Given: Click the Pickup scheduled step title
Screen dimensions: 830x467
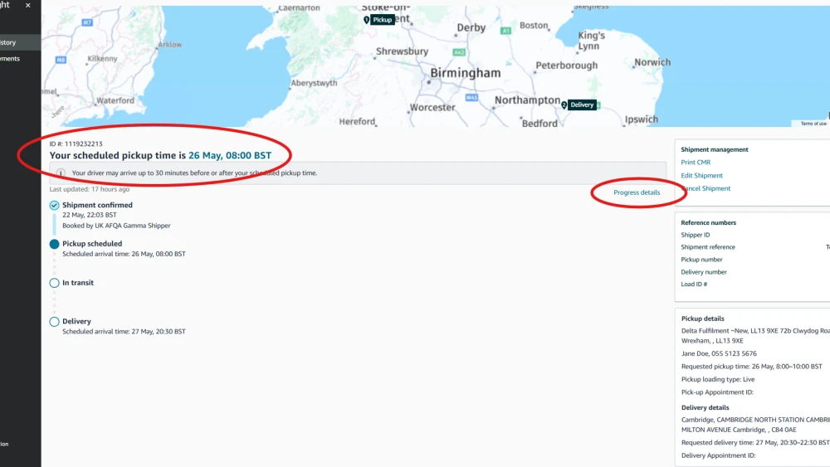Looking at the screenshot, I should coord(92,244).
